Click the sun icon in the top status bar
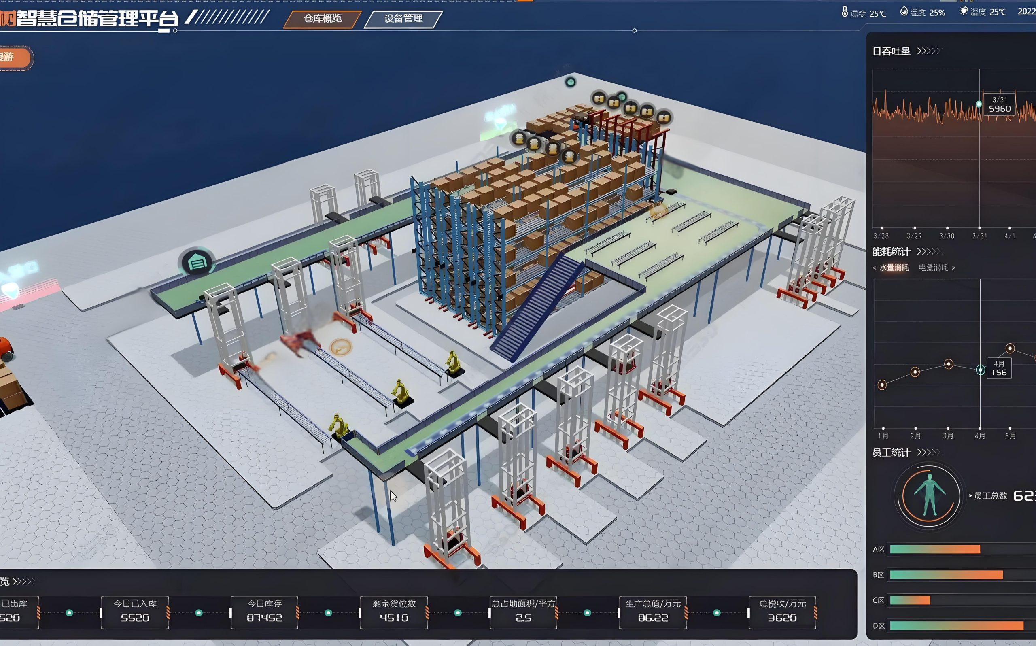Screen dimensions: 1036x646 pyautogui.click(x=964, y=11)
